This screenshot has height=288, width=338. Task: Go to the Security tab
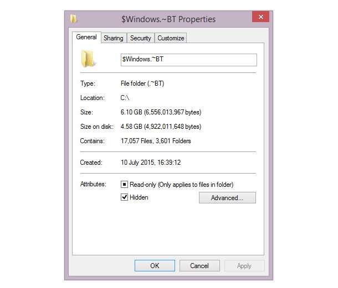[x=141, y=38]
